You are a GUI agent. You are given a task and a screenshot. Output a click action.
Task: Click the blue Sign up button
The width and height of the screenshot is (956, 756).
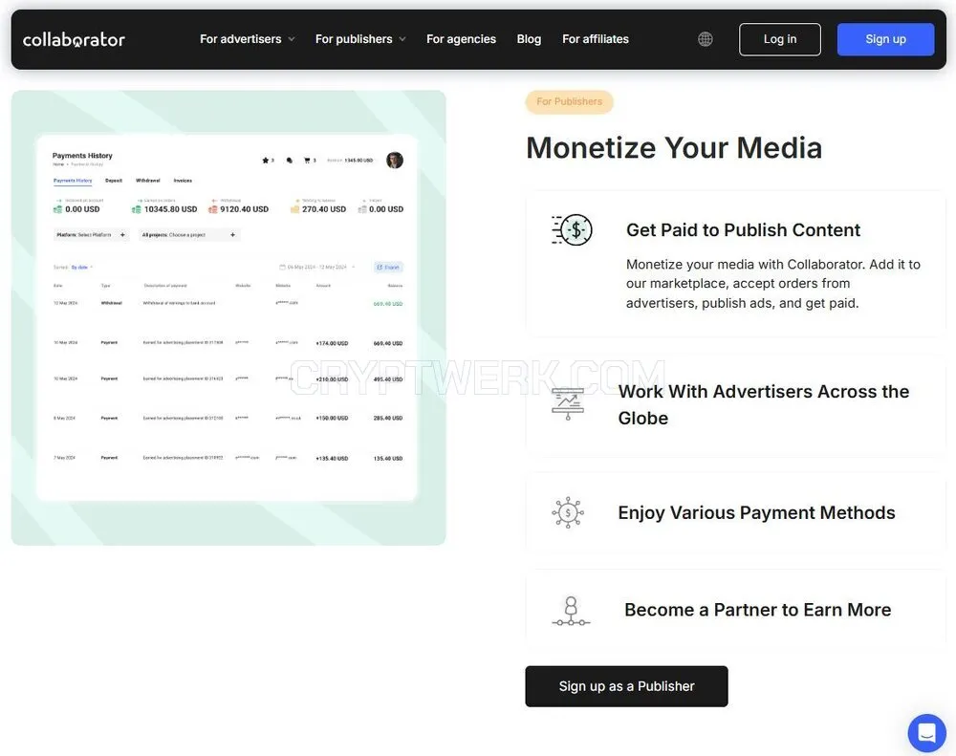(885, 39)
